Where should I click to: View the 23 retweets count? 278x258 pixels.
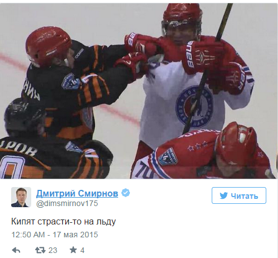click(x=53, y=250)
